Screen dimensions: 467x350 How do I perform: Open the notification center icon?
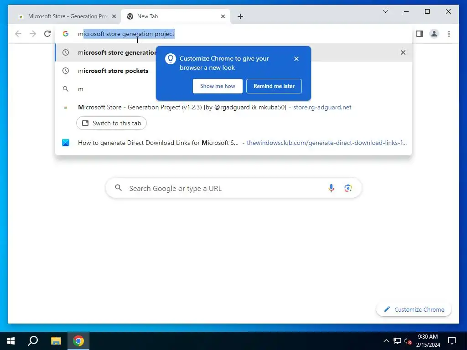point(452,341)
